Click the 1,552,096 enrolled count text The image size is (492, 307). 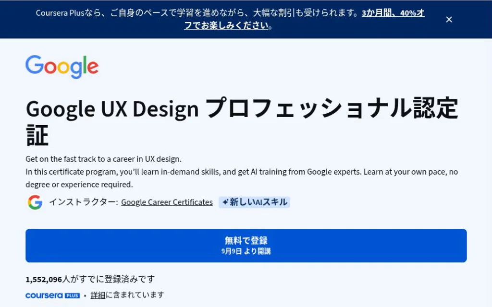pyautogui.click(x=90, y=279)
